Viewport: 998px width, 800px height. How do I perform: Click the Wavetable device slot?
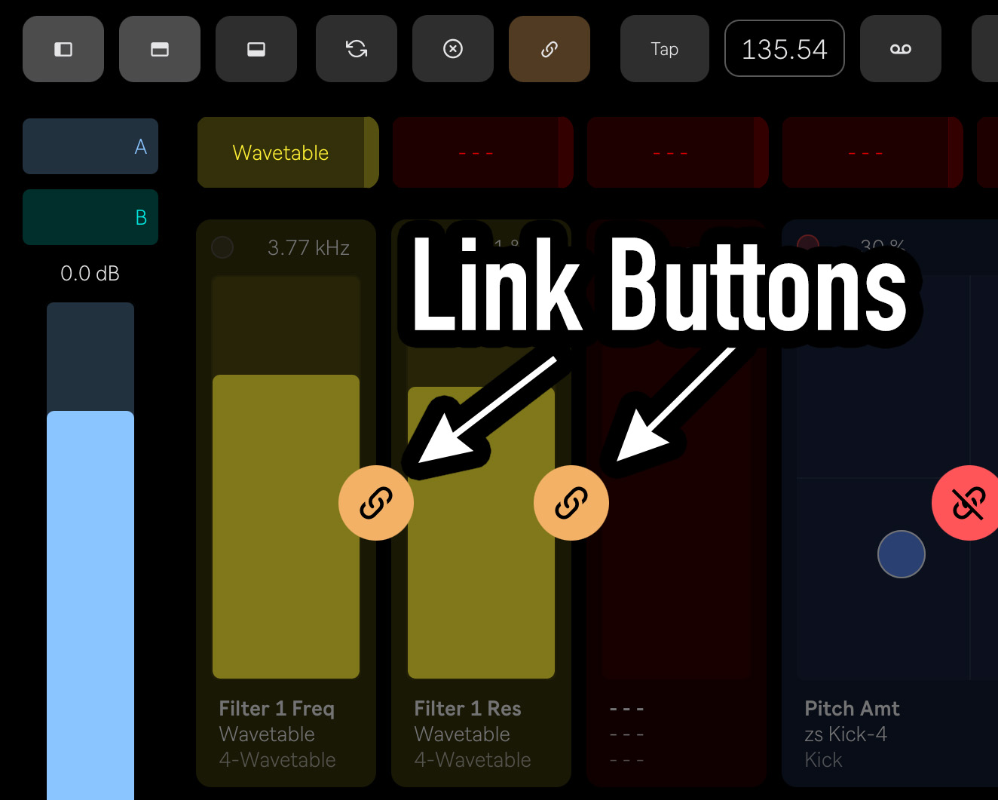[x=288, y=152]
